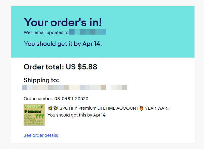Click the "Your order's in!" heading
Viewport: 204px width, 149px height.
tap(63, 23)
